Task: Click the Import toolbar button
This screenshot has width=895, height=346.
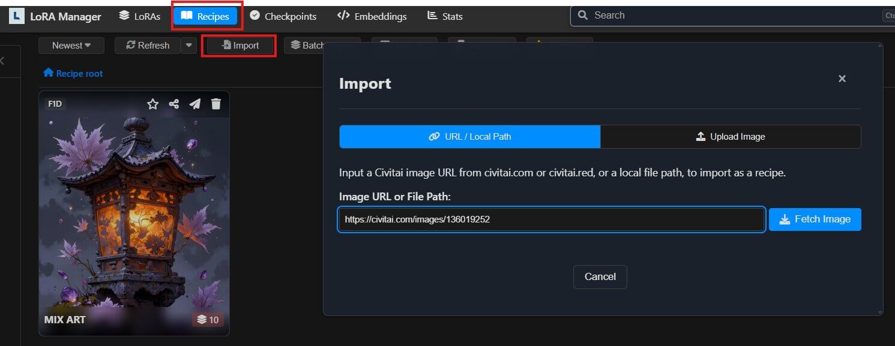Action: coord(240,46)
